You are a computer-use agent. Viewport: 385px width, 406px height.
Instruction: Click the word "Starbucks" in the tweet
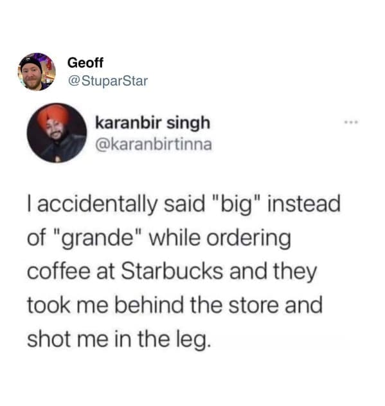[x=172, y=271]
